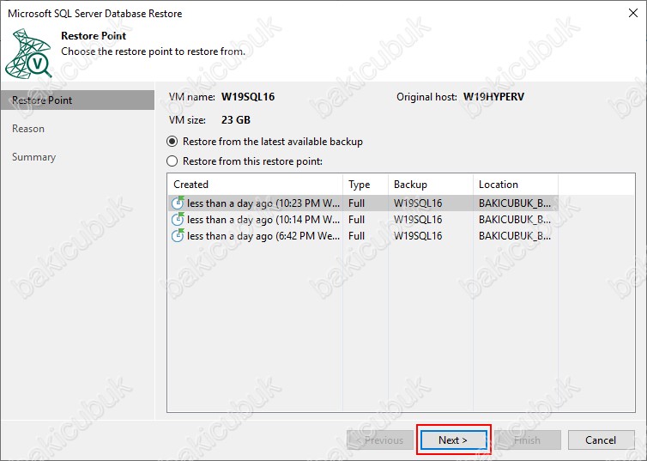Viewport: 647px width, 461px height.
Task: Sort by the Backup column header
Action: point(431,185)
